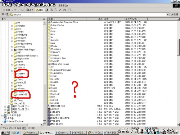Viewport: 180px width, 135px height.
Task: Expand the compact disc (E:) node
Action: 5,109
